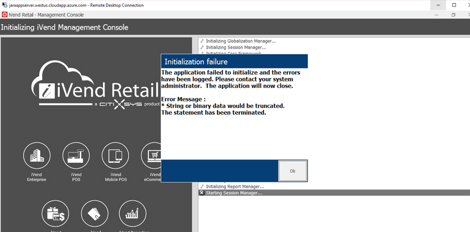This screenshot has width=470, height=232.
Task: Click the 'Error Message :' label
Action: pyautogui.click(x=184, y=99)
